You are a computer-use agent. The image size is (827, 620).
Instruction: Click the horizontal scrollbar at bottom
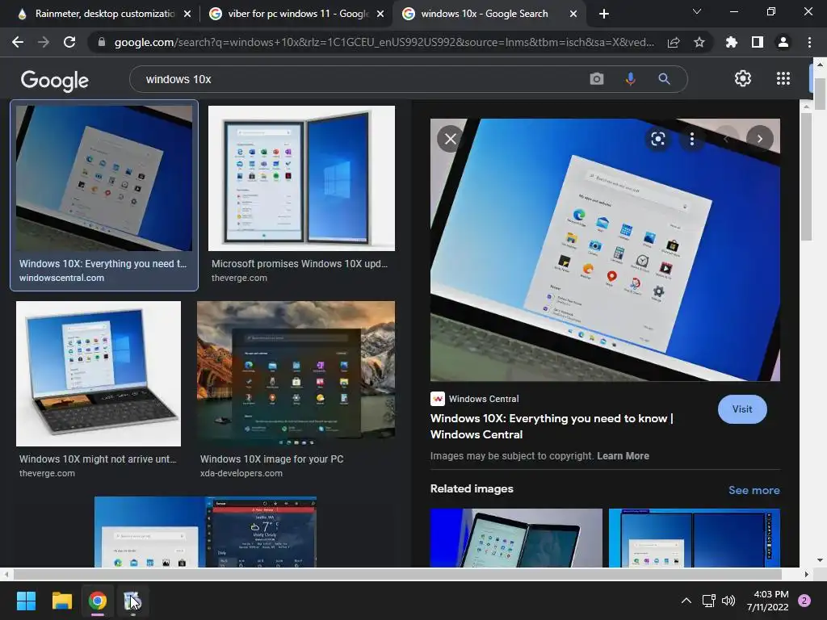click(x=397, y=574)
